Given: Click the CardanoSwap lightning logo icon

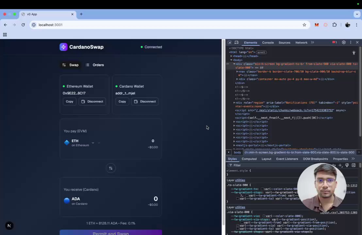Looking at the screenshot, I should pos(63,47).
